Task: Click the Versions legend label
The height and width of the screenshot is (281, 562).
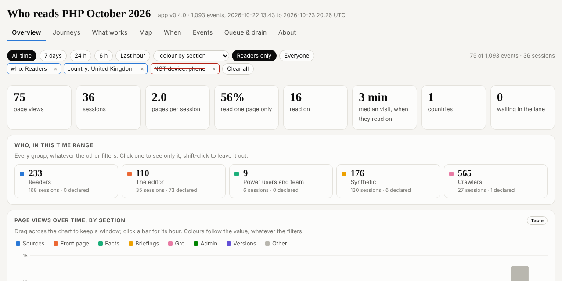Action: 245,244
